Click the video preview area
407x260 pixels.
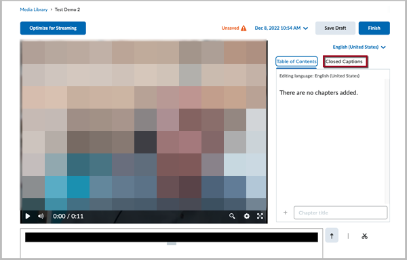(144, 125)
